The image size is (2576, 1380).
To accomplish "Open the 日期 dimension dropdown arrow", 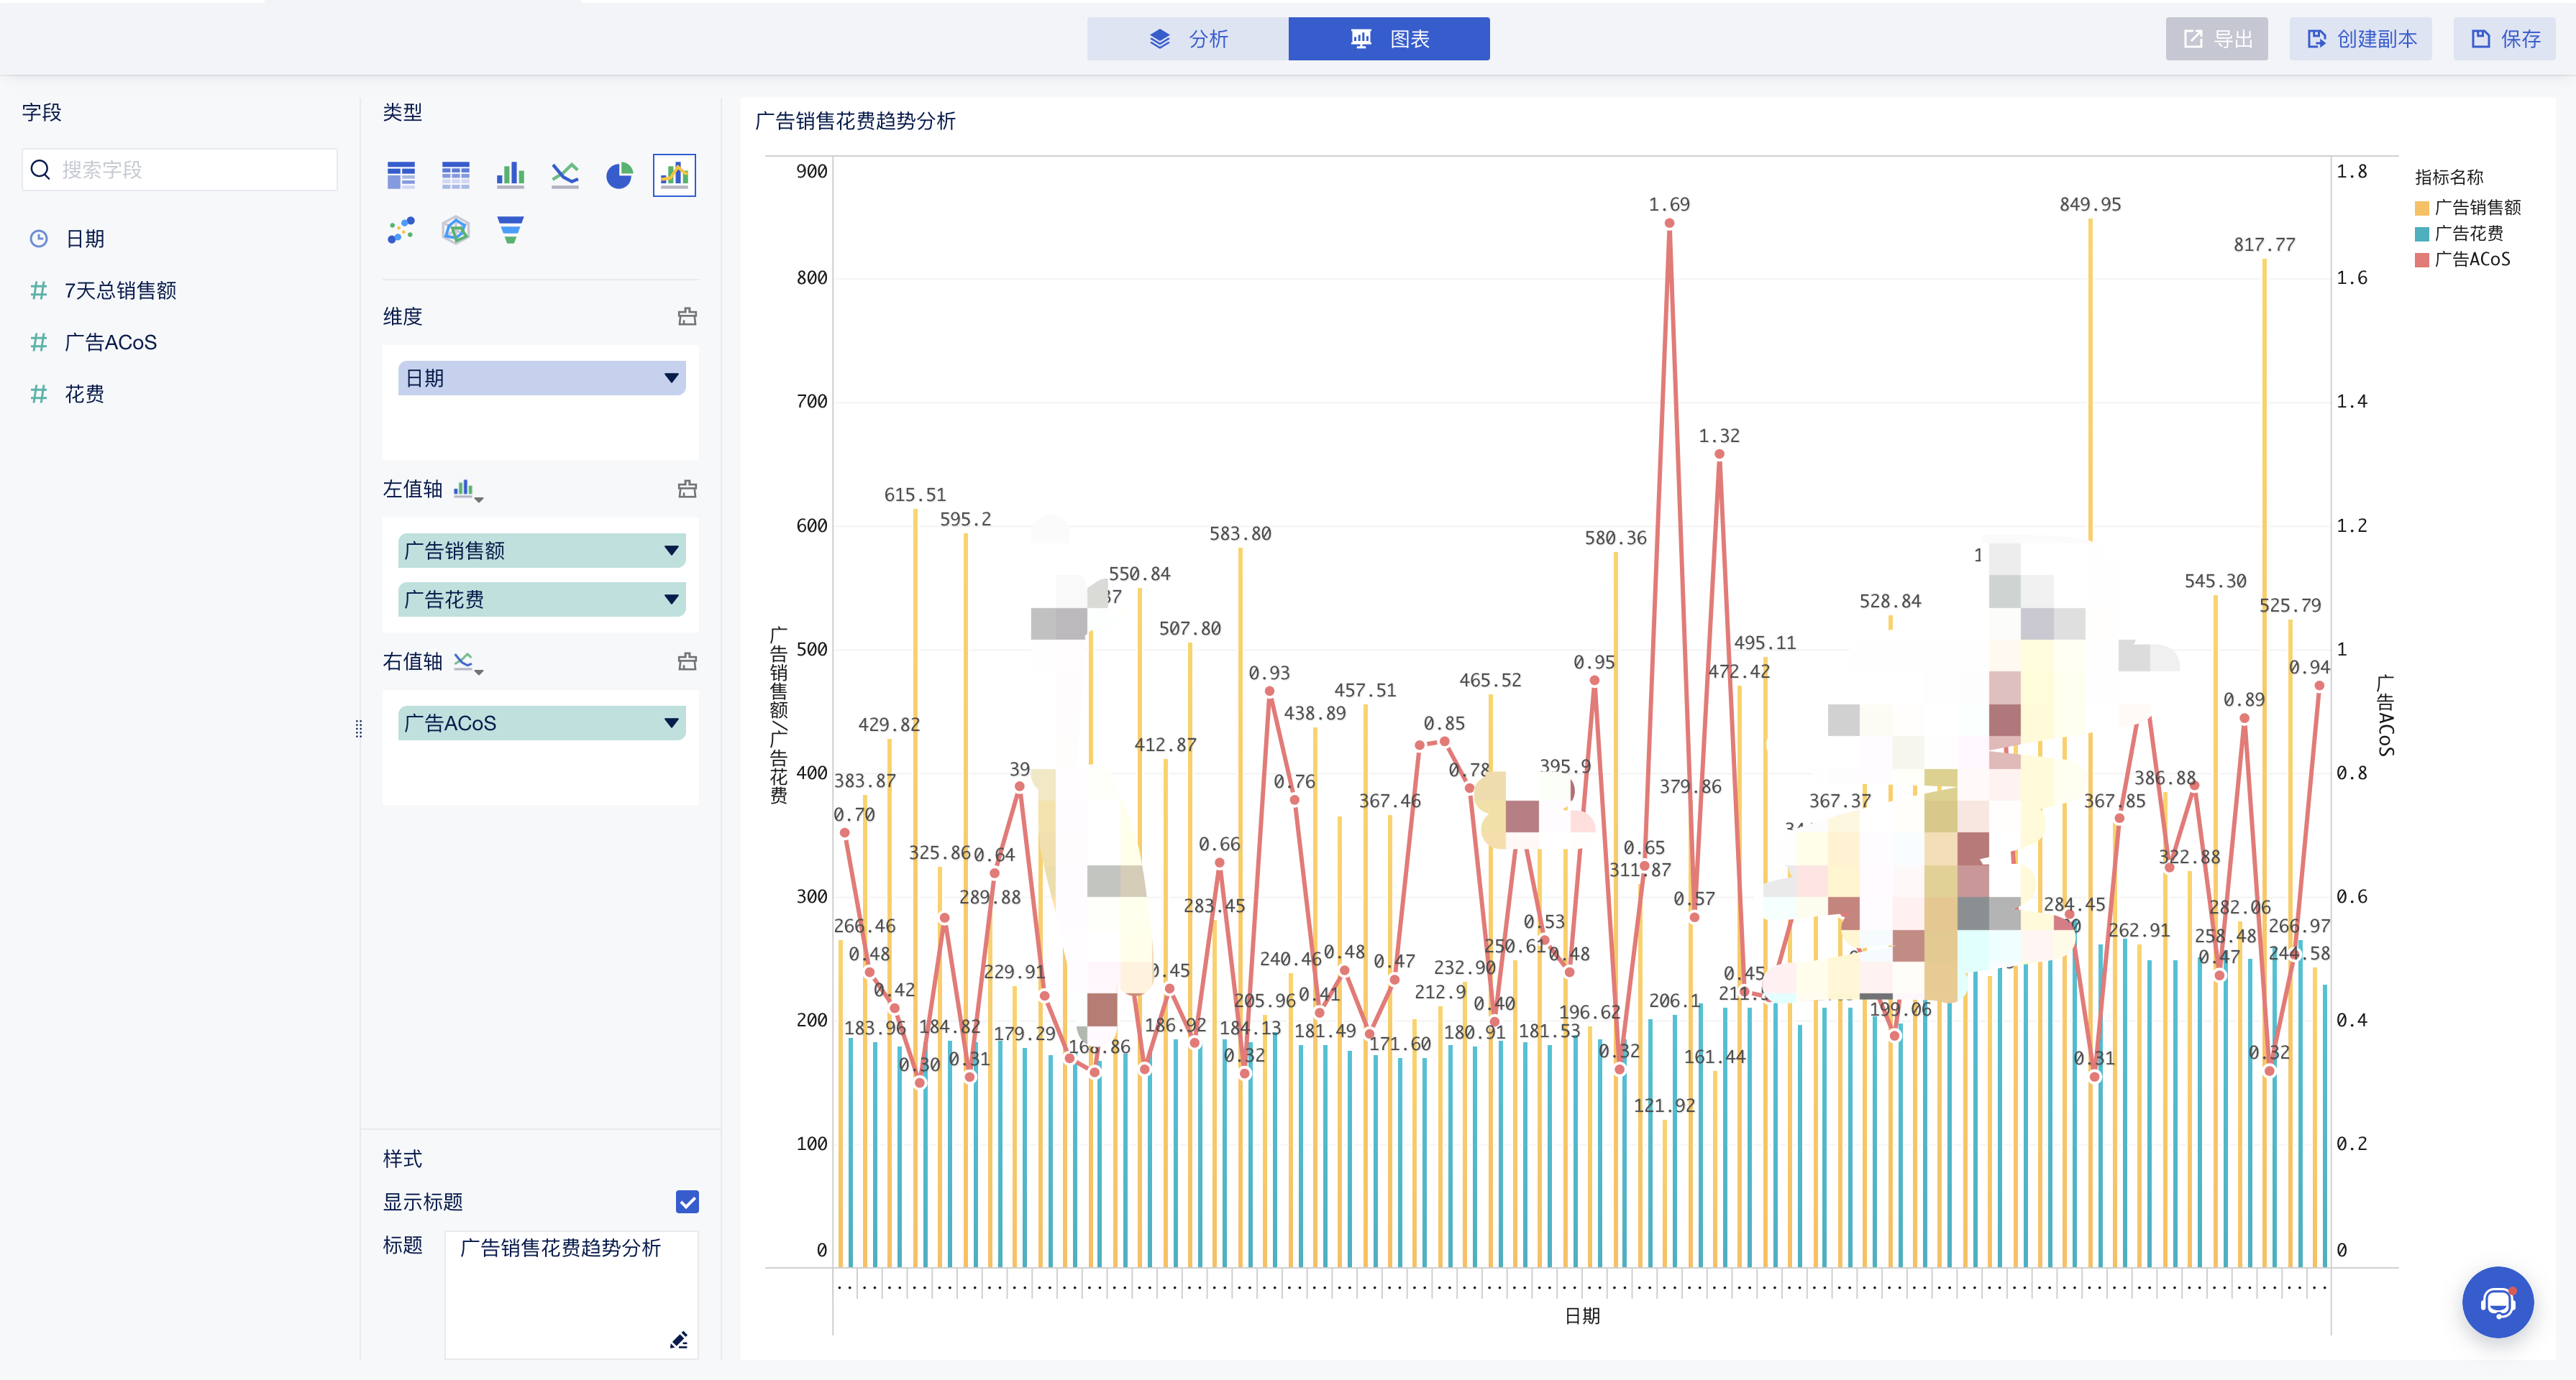I will (x=671, y=378).
